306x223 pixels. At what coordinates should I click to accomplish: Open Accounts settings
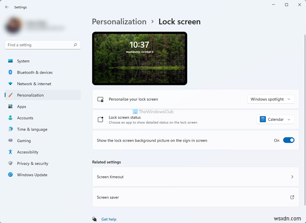(x=42, y=118)
